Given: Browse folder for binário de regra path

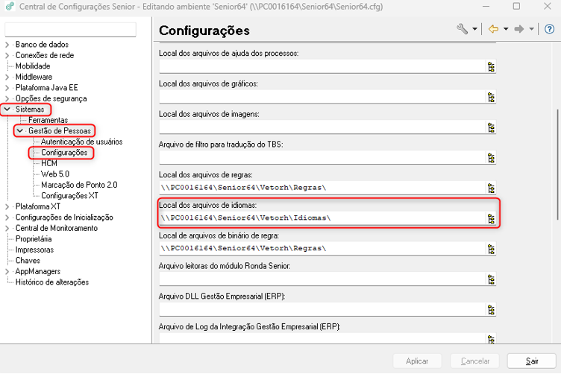Looking at the screenshot, I should (491, 249).
